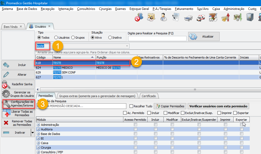Open the Faturamento menu
The width and height of the screenshot is (261, 154).
click(x=184, y=9)
